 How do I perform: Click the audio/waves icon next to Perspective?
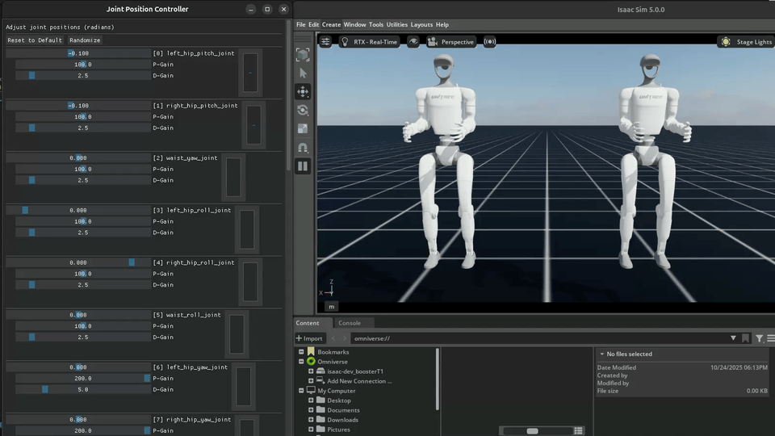(490, 41)
